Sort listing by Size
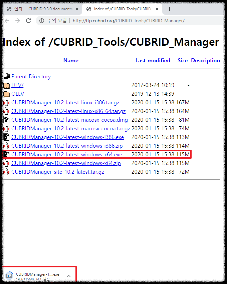 pyautogui.click(x=183, y=60)
